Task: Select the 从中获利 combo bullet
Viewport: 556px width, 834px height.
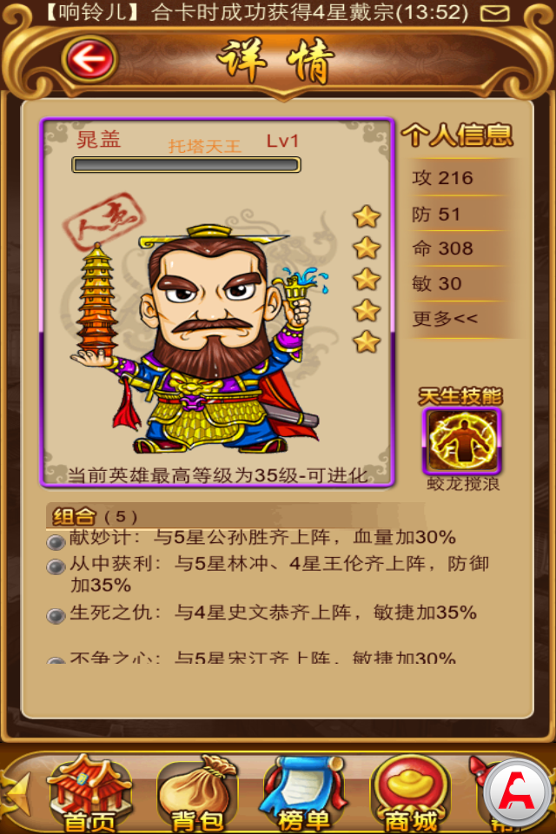Action: 56,566
